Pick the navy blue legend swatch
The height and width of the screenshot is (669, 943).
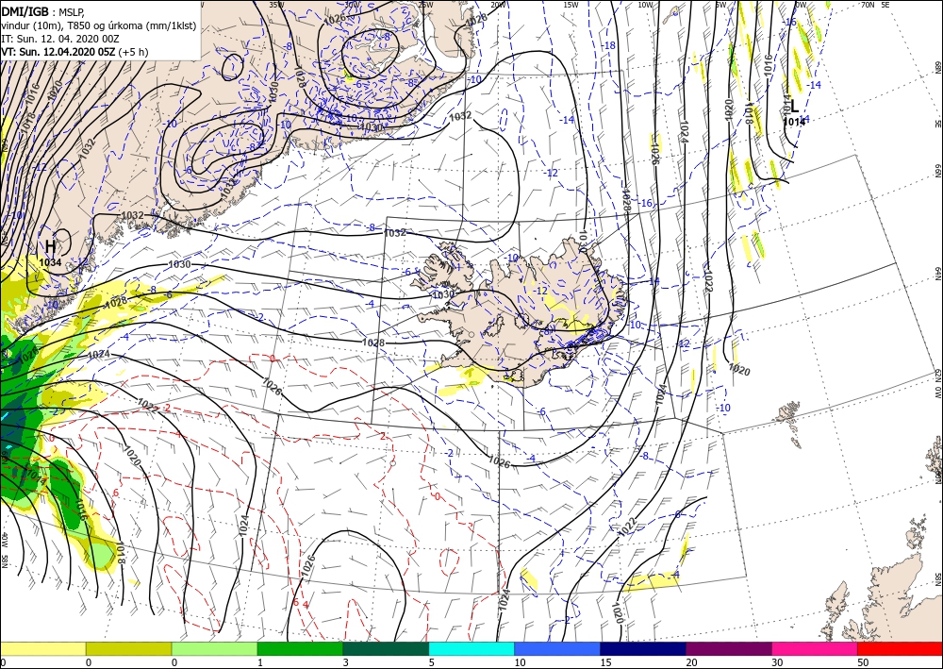coord(643,648)
